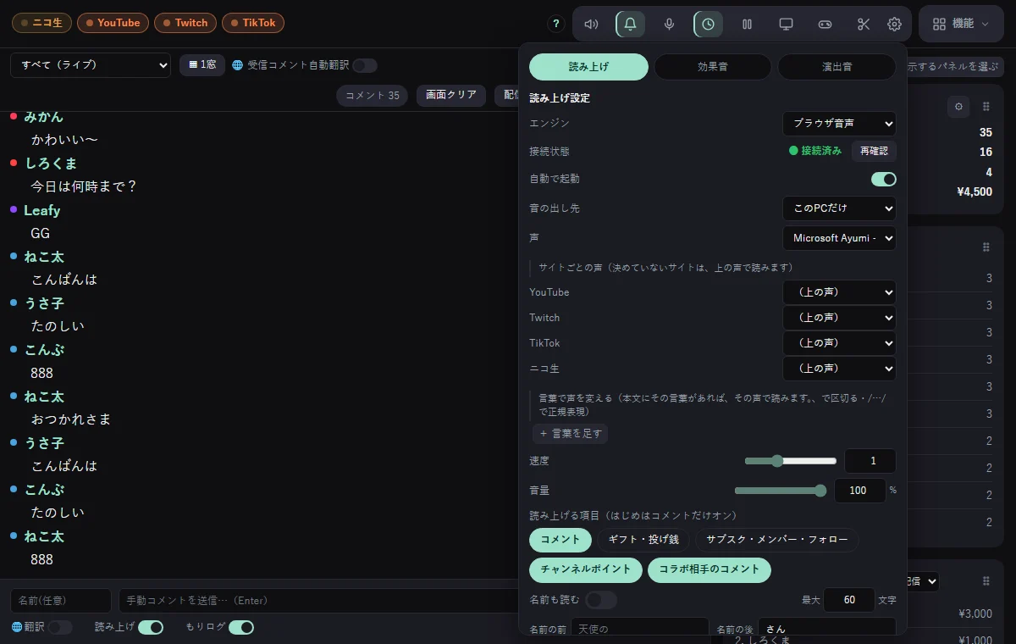Open 声 Microsoft Ayumi dropdown
This screenshot has width=1016, height=644.
tap(839, 238)
